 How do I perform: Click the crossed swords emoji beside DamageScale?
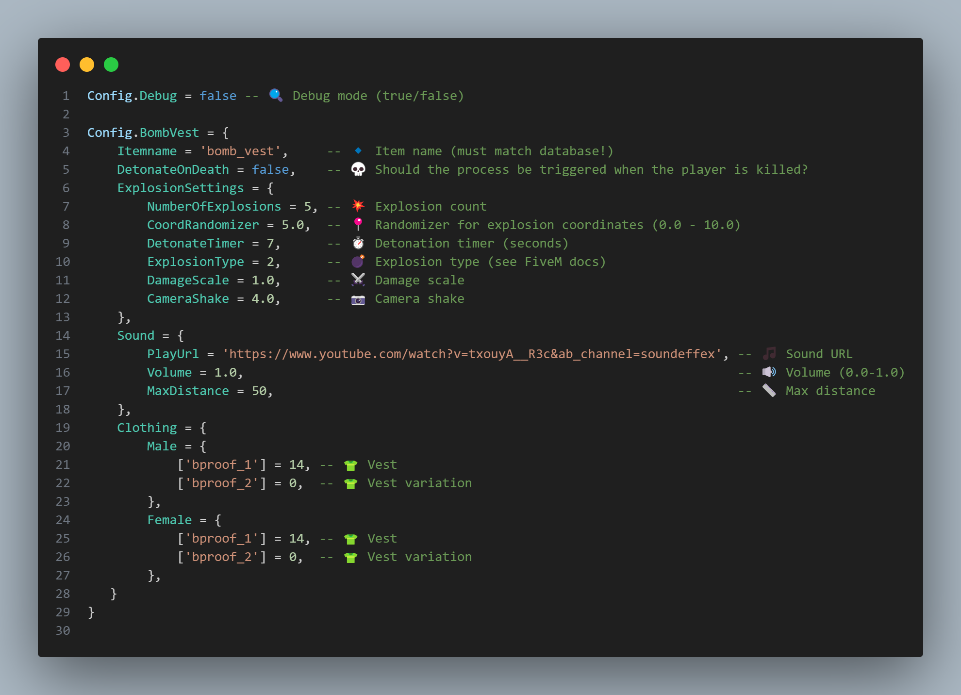click(x=358, y=280)
